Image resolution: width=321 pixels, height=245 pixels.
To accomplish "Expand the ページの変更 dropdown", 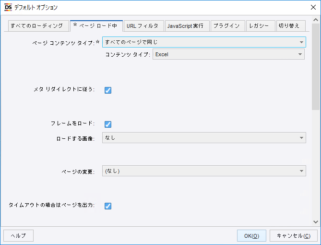I will [204, 171].
